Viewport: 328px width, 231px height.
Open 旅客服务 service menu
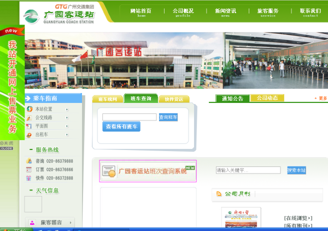pyautogui.click(x=268, y=13)
